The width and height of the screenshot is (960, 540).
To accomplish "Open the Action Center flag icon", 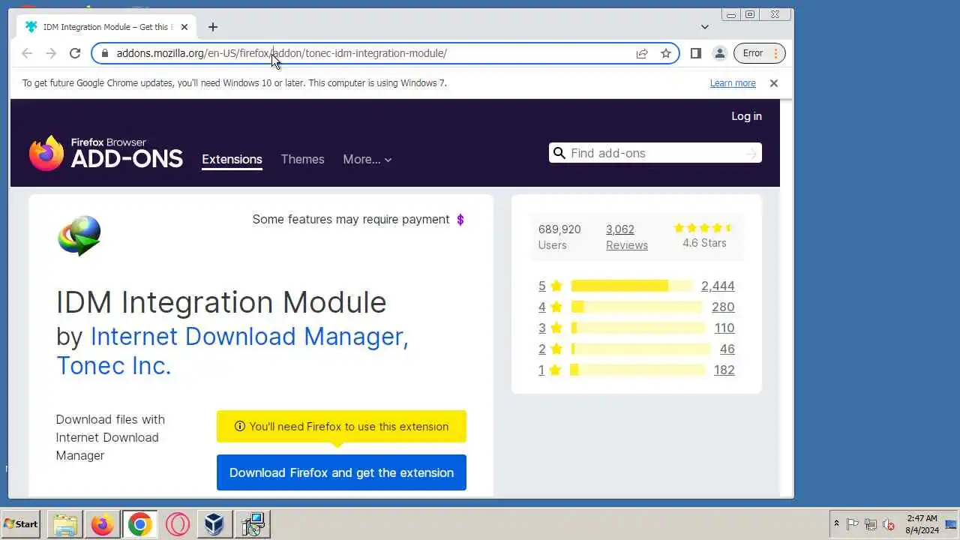I will 853,524.
